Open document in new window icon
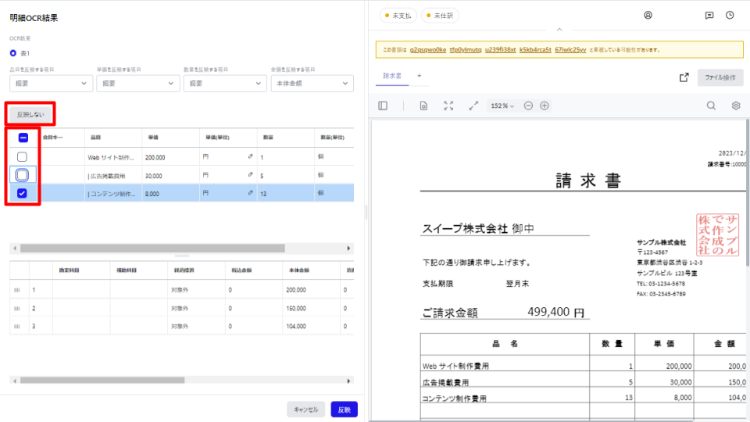Viewport: 750px width, 422px height. pos(684,77)
